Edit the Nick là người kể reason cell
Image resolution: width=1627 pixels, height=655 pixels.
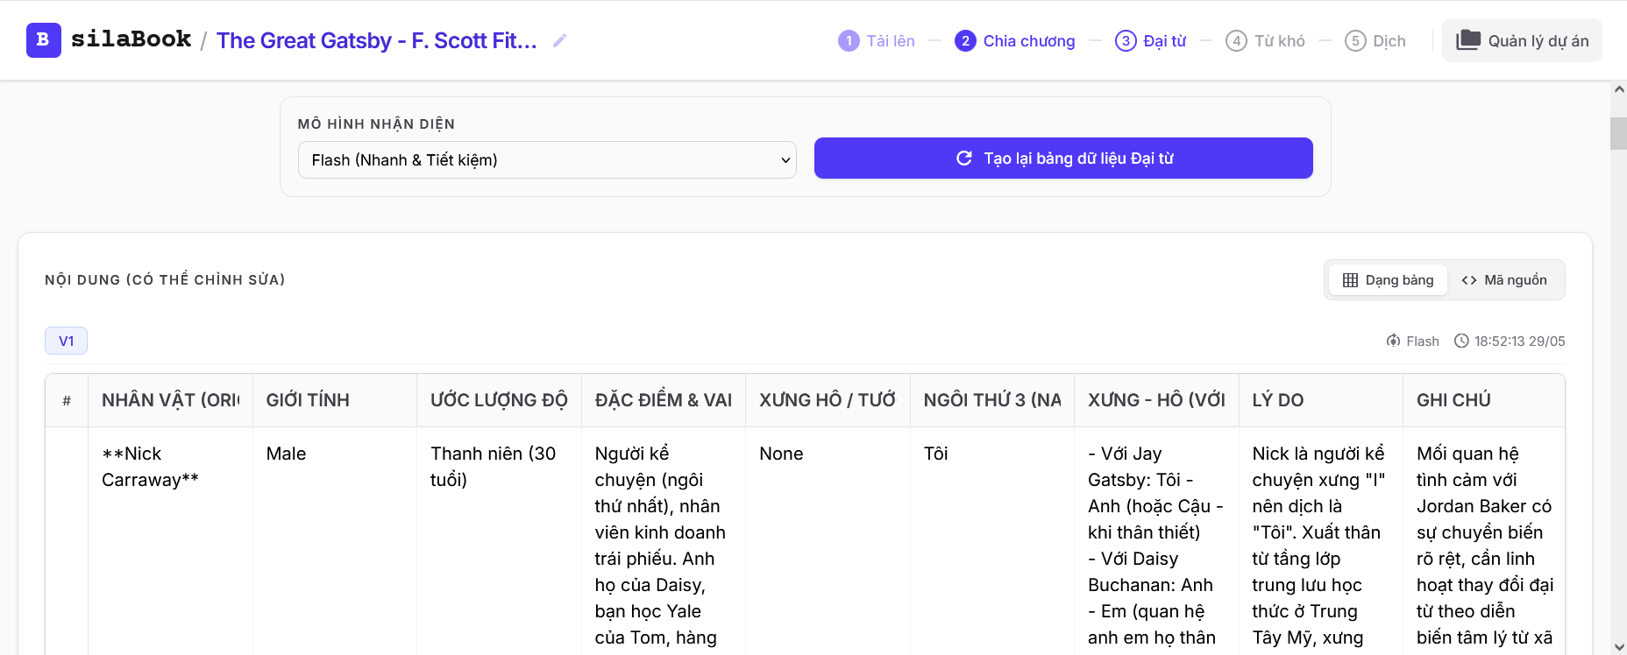1321,541
